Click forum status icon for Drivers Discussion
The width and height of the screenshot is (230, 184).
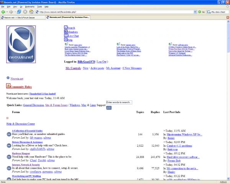click(9, 146)
